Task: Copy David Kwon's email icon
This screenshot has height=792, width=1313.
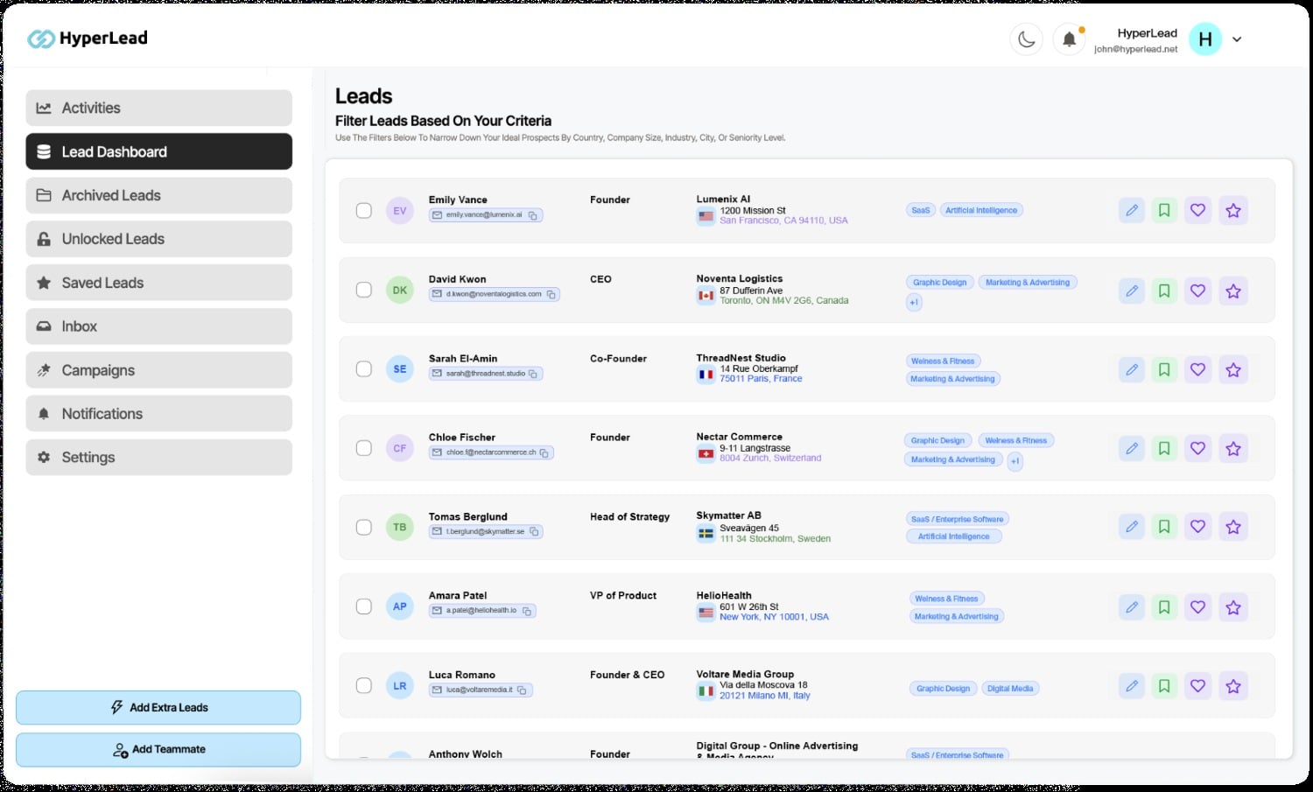Action: (551, 294)
